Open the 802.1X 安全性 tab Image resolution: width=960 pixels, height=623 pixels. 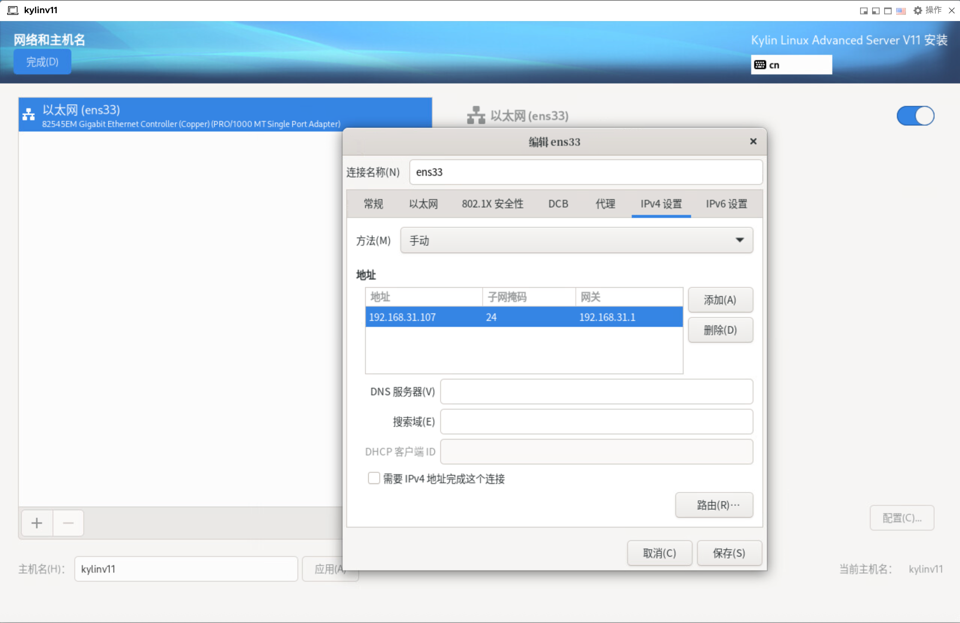[492, 204]
